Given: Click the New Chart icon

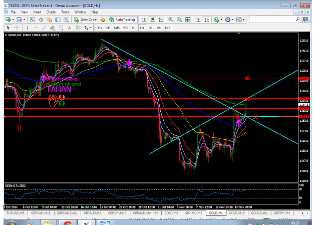Looking at the screenshot, I should [x=8, y=20].
